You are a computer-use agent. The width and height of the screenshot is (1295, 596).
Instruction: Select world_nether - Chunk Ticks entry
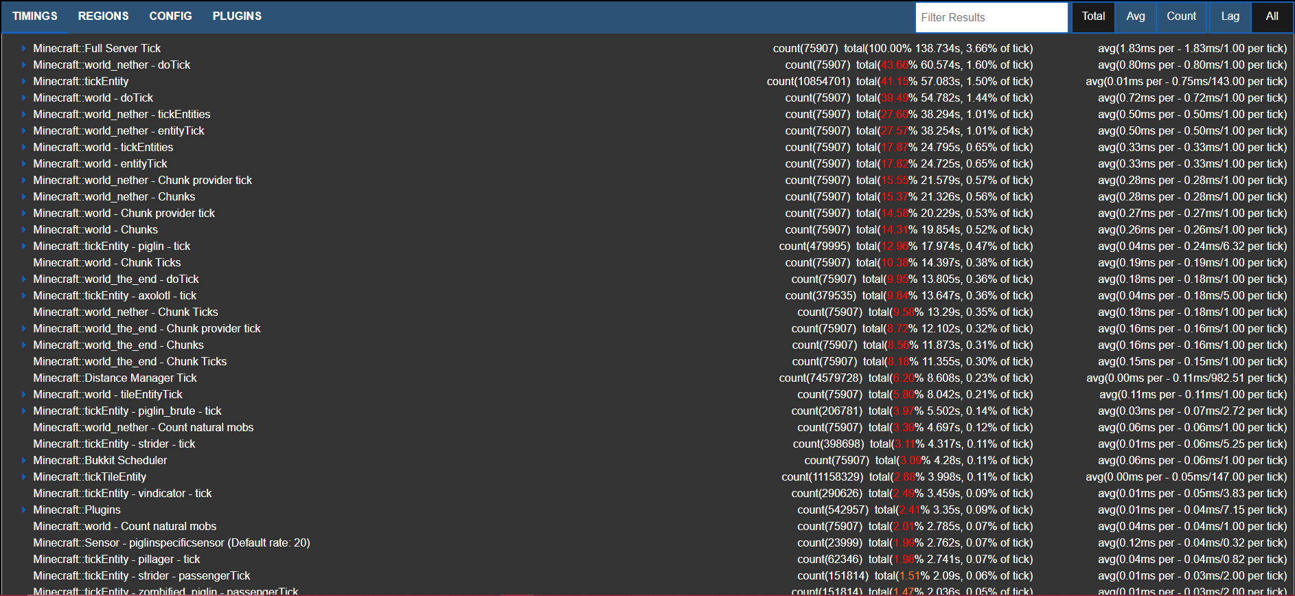126,312
